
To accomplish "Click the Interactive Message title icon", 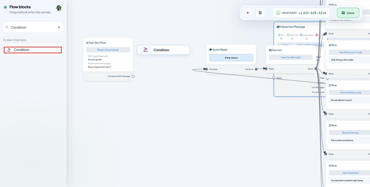I will [x=278, y=27].
